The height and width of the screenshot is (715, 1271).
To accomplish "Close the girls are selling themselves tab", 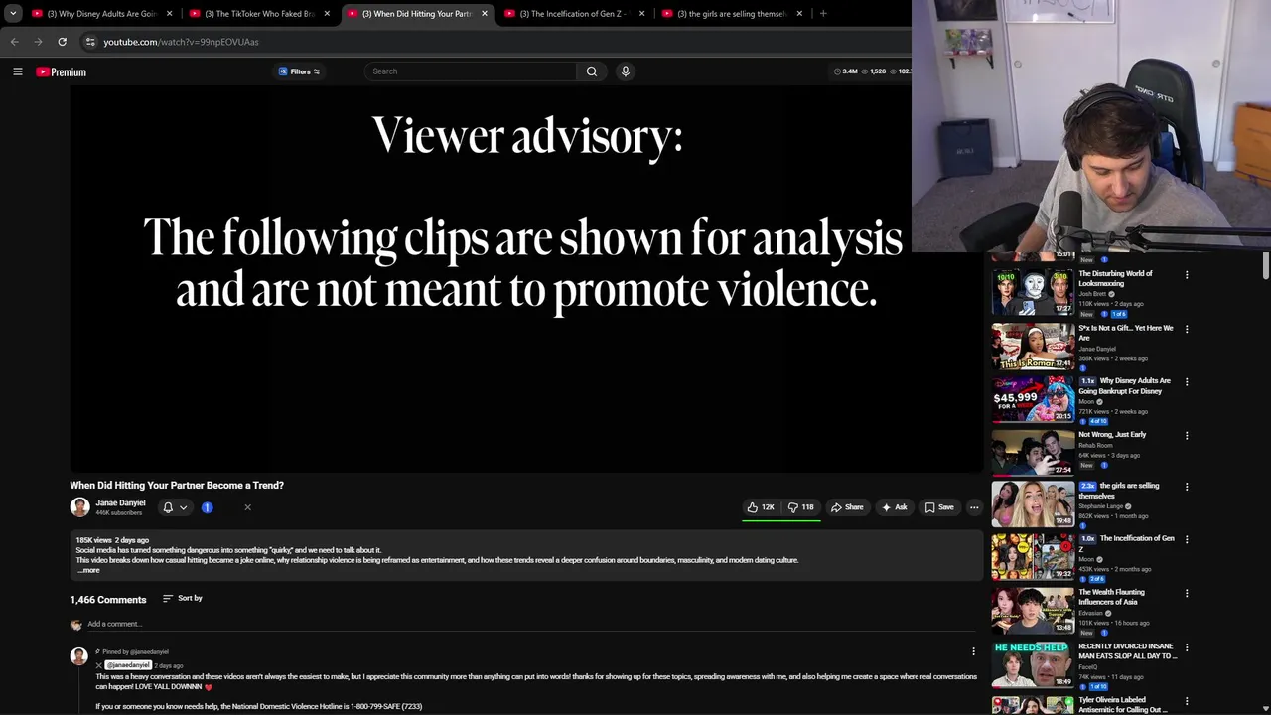I will tap(799, 14).
